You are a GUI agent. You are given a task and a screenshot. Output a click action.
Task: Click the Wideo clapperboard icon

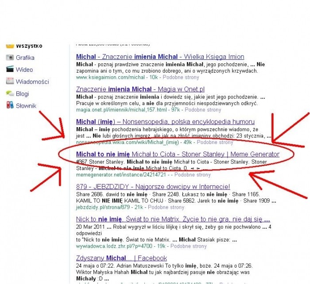point(9,70)
